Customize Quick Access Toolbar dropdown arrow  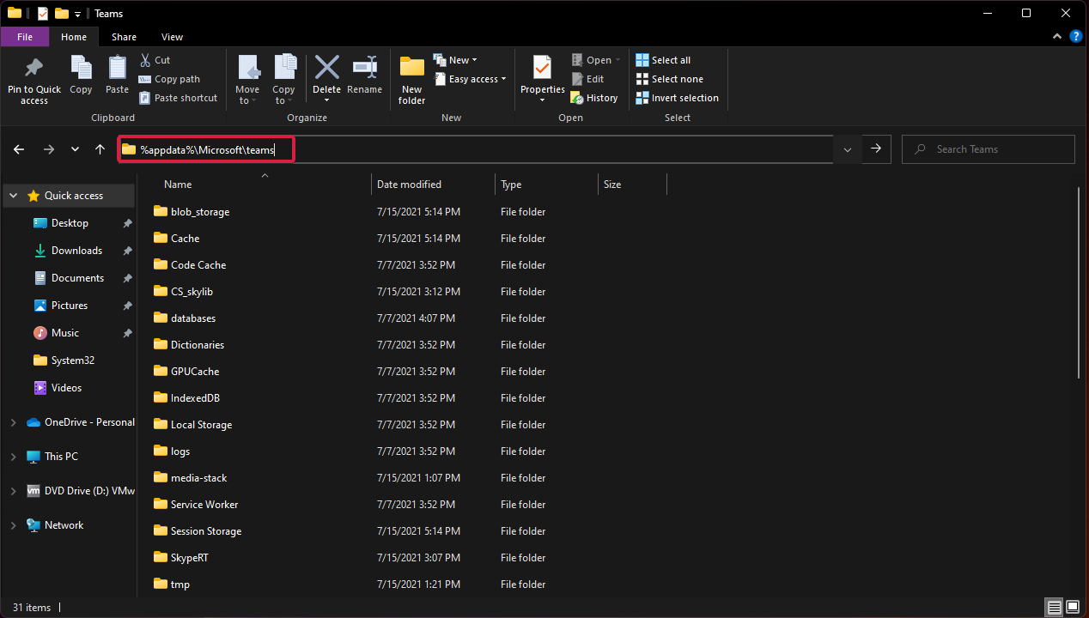(78, 14)
